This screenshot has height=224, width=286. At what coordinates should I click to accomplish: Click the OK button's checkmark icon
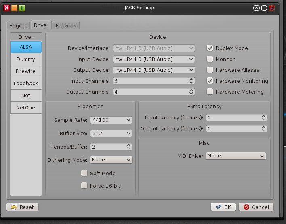(219, 207)
